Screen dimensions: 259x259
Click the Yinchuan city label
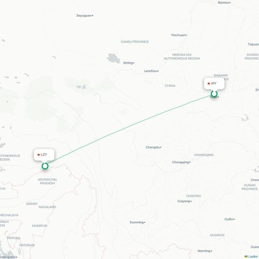point(179,35)
